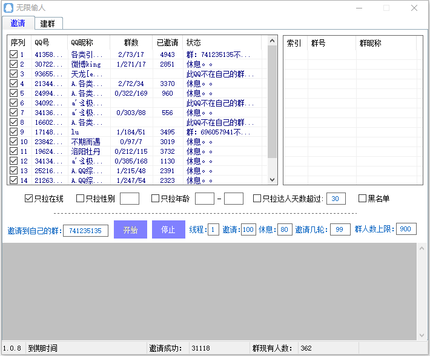The image size is (430, 356).
Task: Toggle row 9 checkbox for lu
Action: pyautogui.click(x=13, y=132)
